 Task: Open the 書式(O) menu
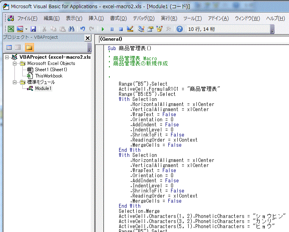(118, 18)
